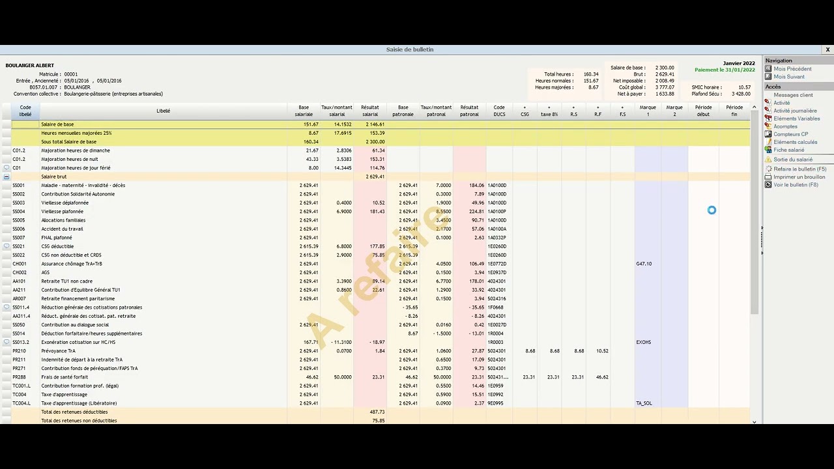Click the 2 300.00 Salaire de base summary value
This screenshot has width=834, height=469.
pos(665,68)
